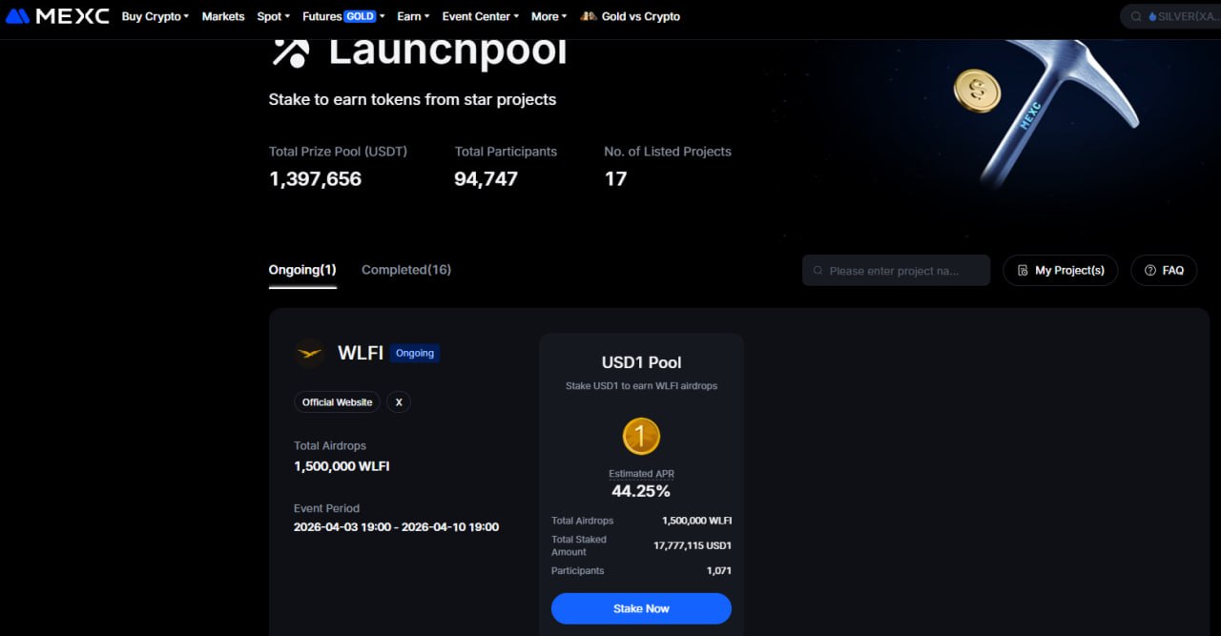This screenshot has width=1221, height=636.
Task: Expand the Spot dropdown menu
Action: 273,16
